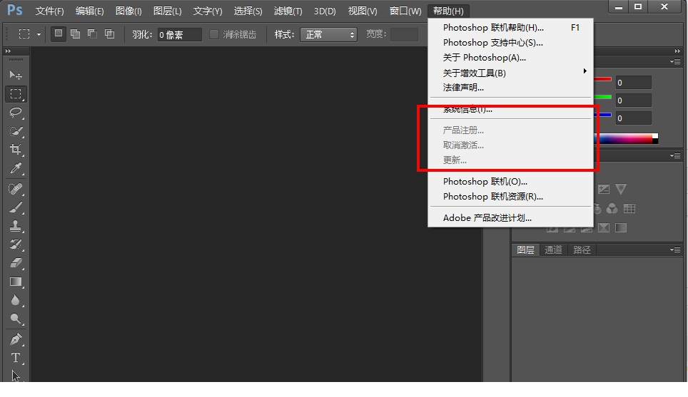
Task: Select the Clone Stamp tool
Action: (x=16, y=226)
